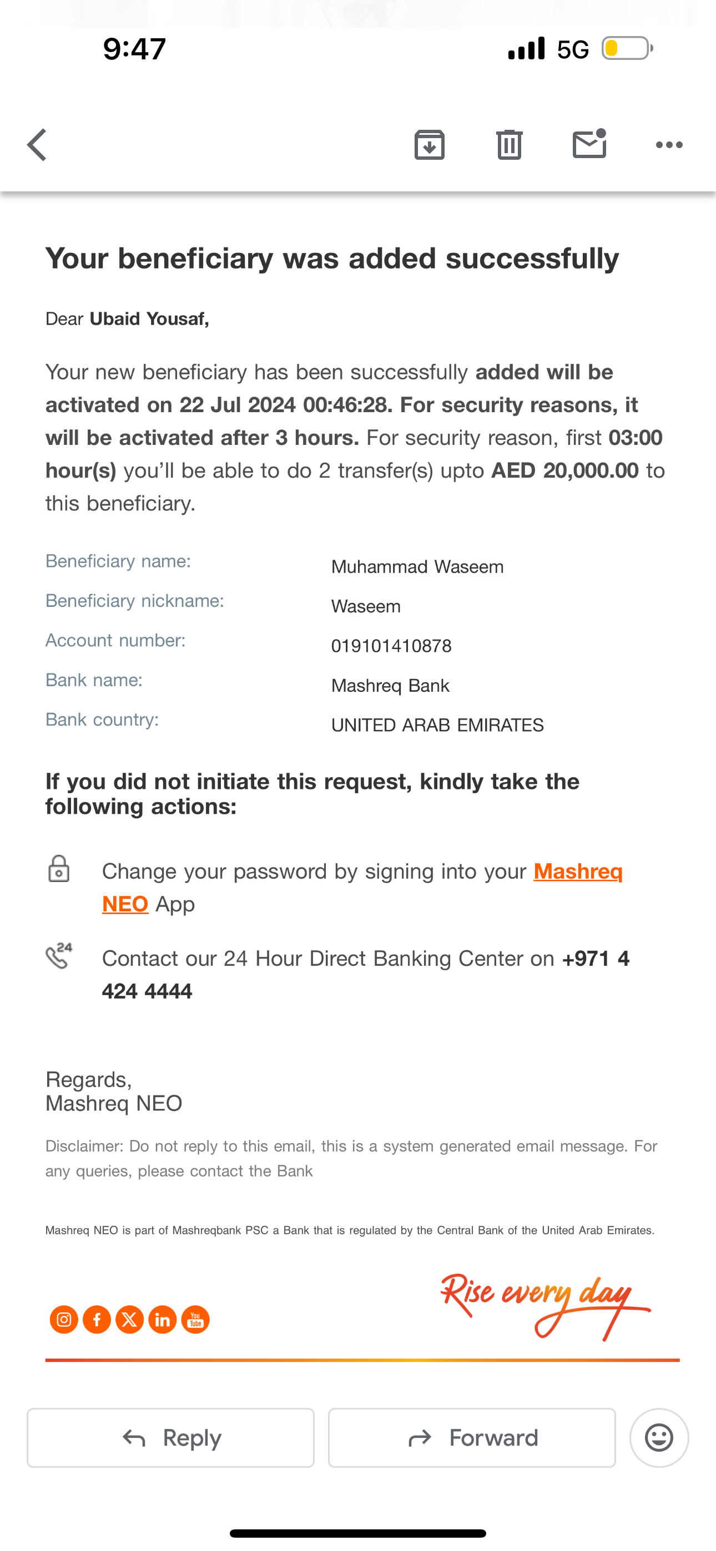This screenshot has height=1551, width=716.
Task: Tap the 24-hour phone icon
Action: click(x=59, y=956)
